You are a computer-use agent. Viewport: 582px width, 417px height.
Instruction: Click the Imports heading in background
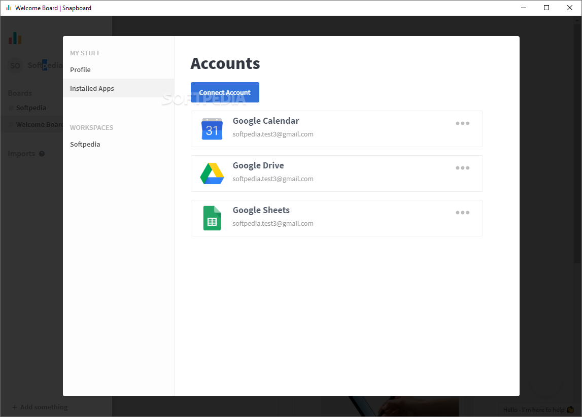coord(21,154)
